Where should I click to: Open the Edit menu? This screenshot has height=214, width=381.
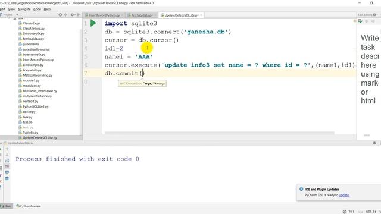2,10
